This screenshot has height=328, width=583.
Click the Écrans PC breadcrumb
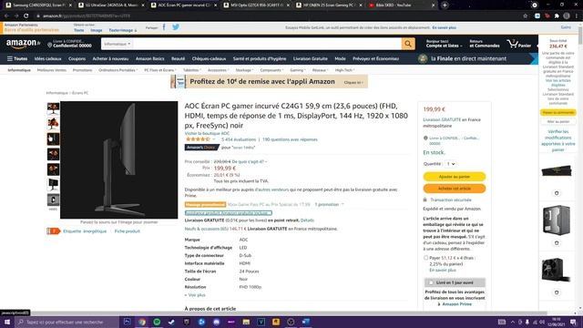click(80, 93)
